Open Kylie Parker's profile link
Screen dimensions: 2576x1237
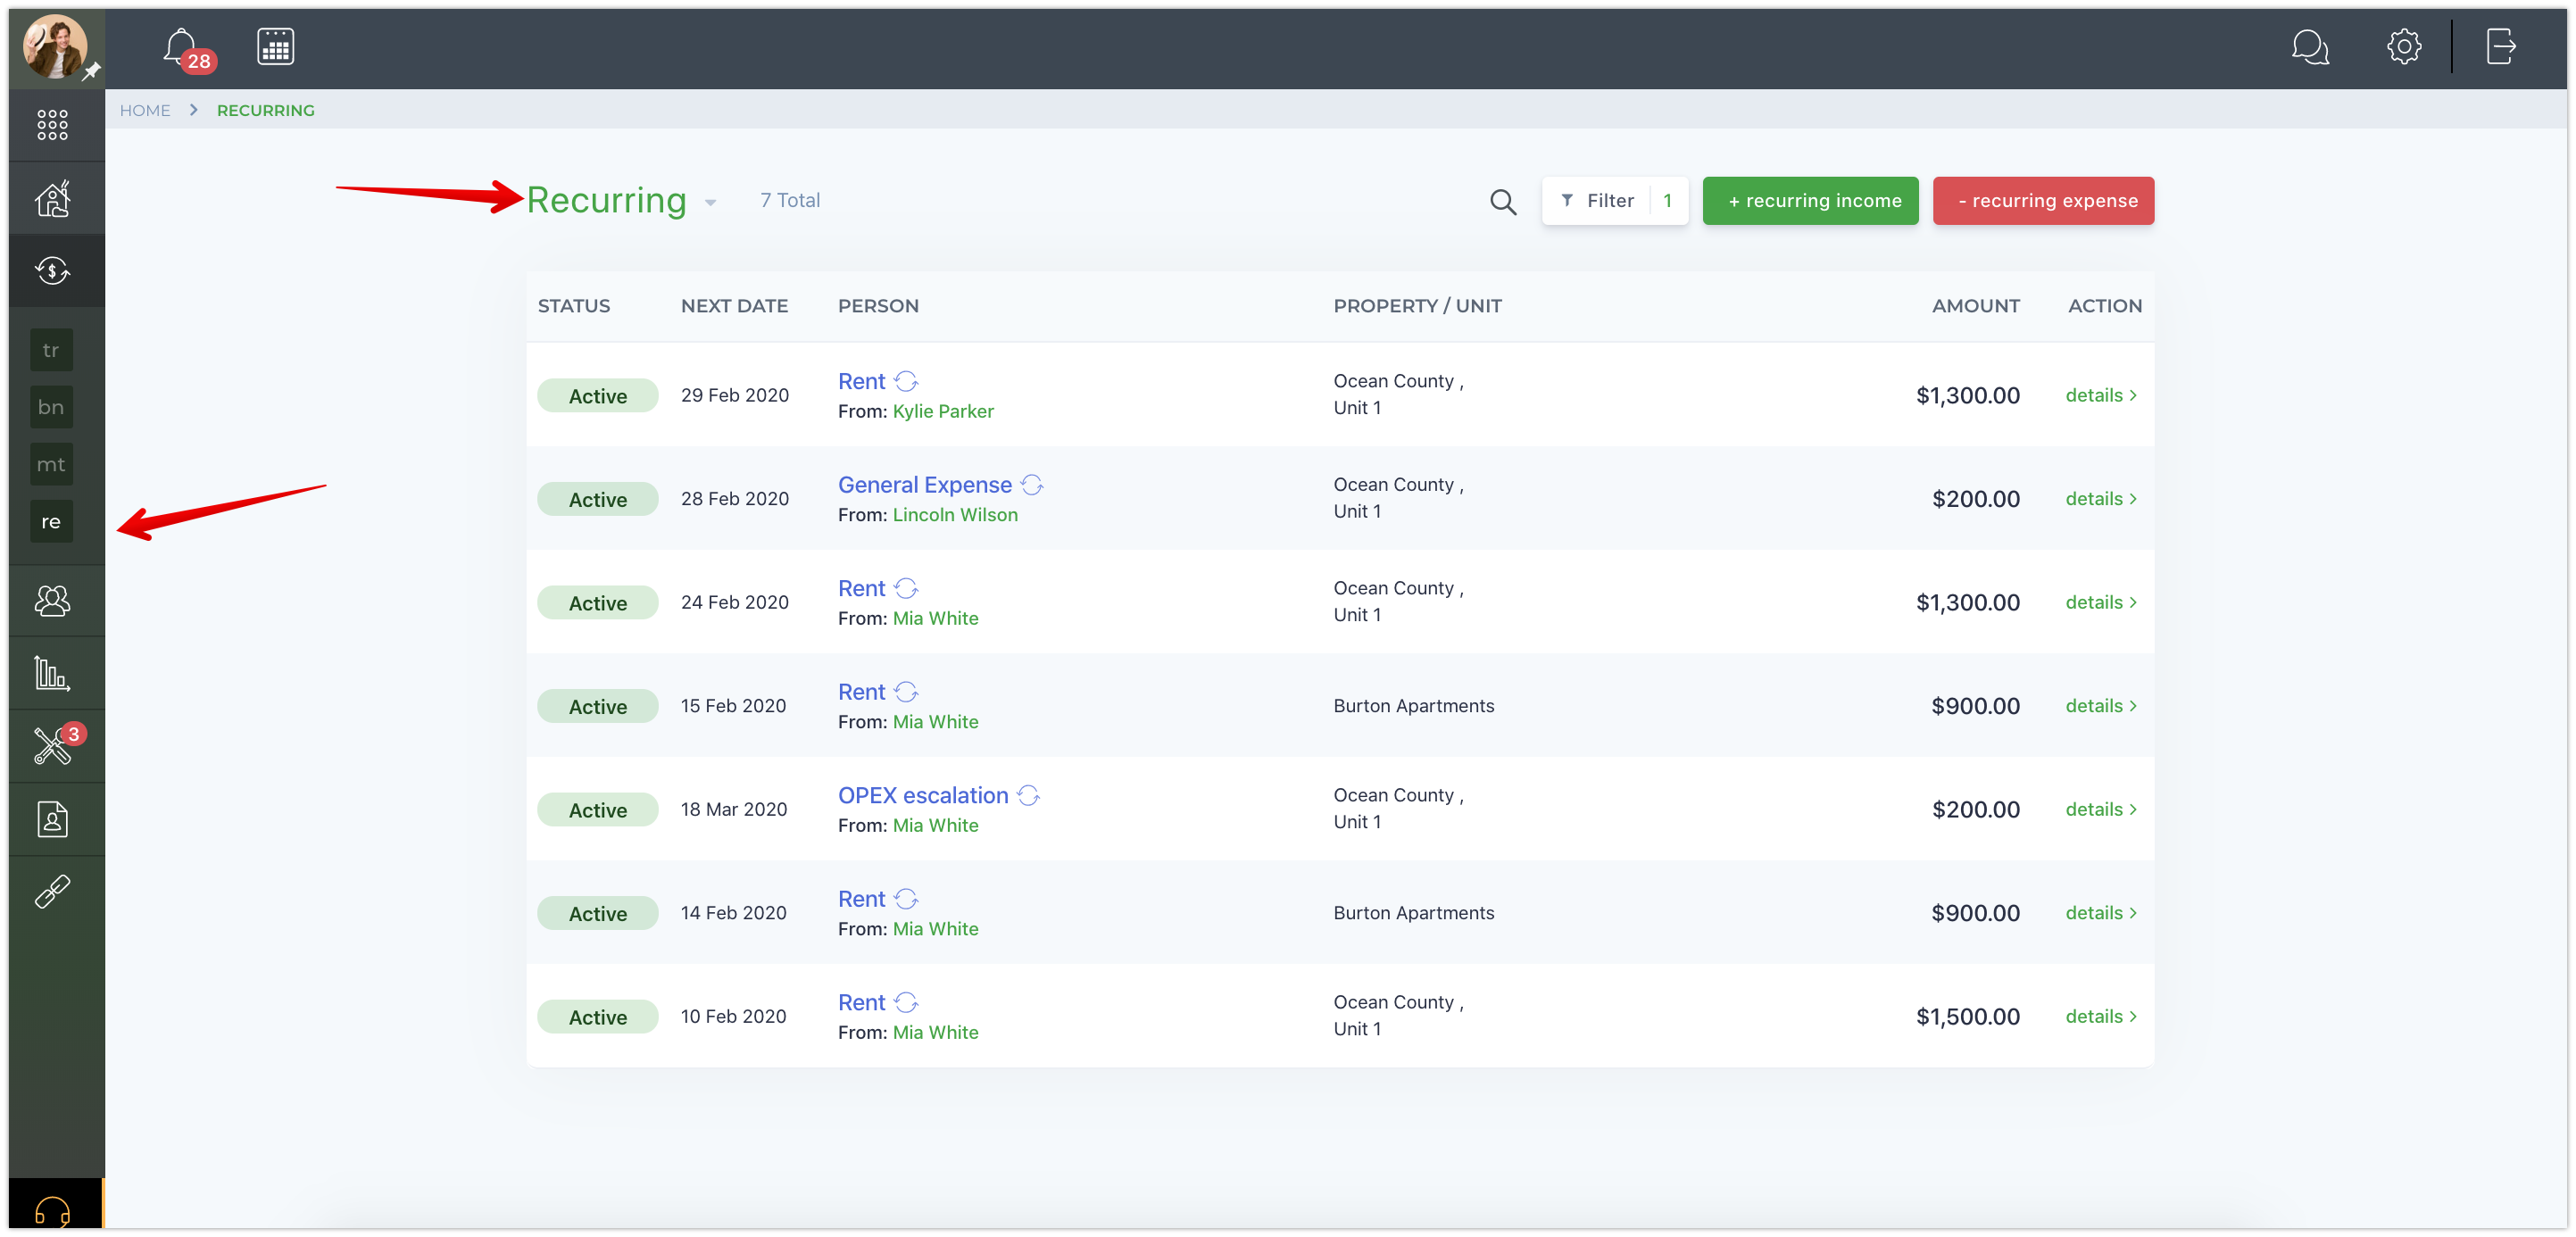[x=942, y=411]
